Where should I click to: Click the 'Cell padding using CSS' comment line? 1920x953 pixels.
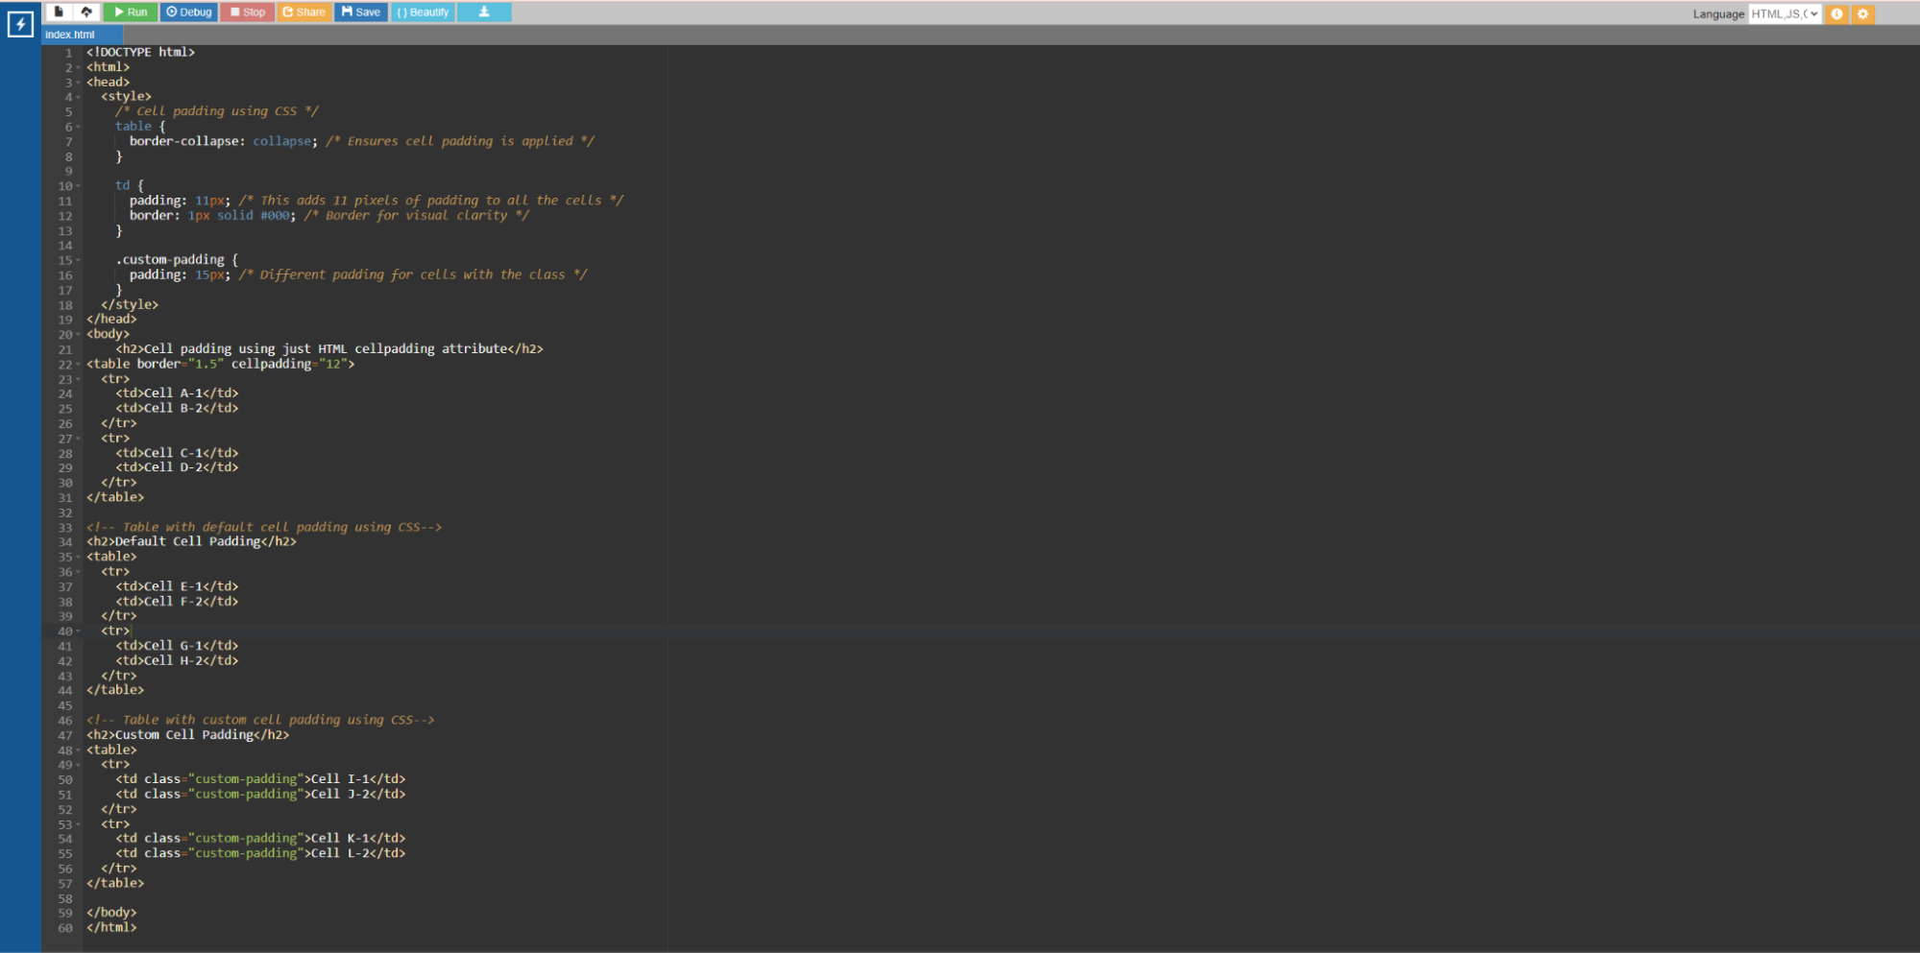[x=217, y=111]
